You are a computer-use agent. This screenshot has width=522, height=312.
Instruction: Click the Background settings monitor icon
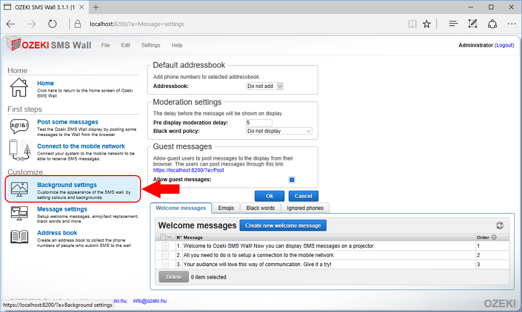point(19,189)
